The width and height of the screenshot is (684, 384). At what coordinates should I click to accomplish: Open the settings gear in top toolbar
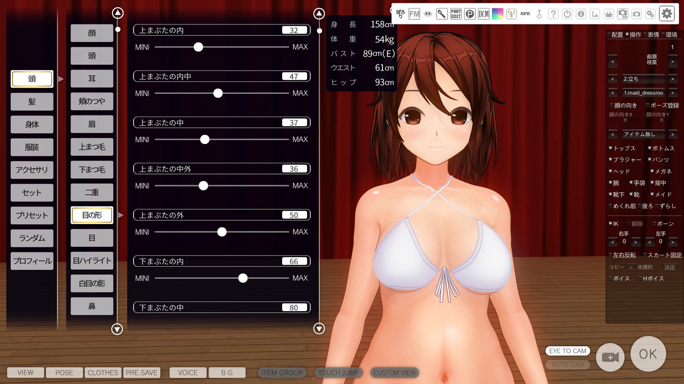[x=667, y=14]
